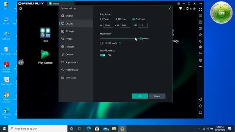Switch to the Home tab in MEmu
235x132 pixels.
tap(61, 3)
